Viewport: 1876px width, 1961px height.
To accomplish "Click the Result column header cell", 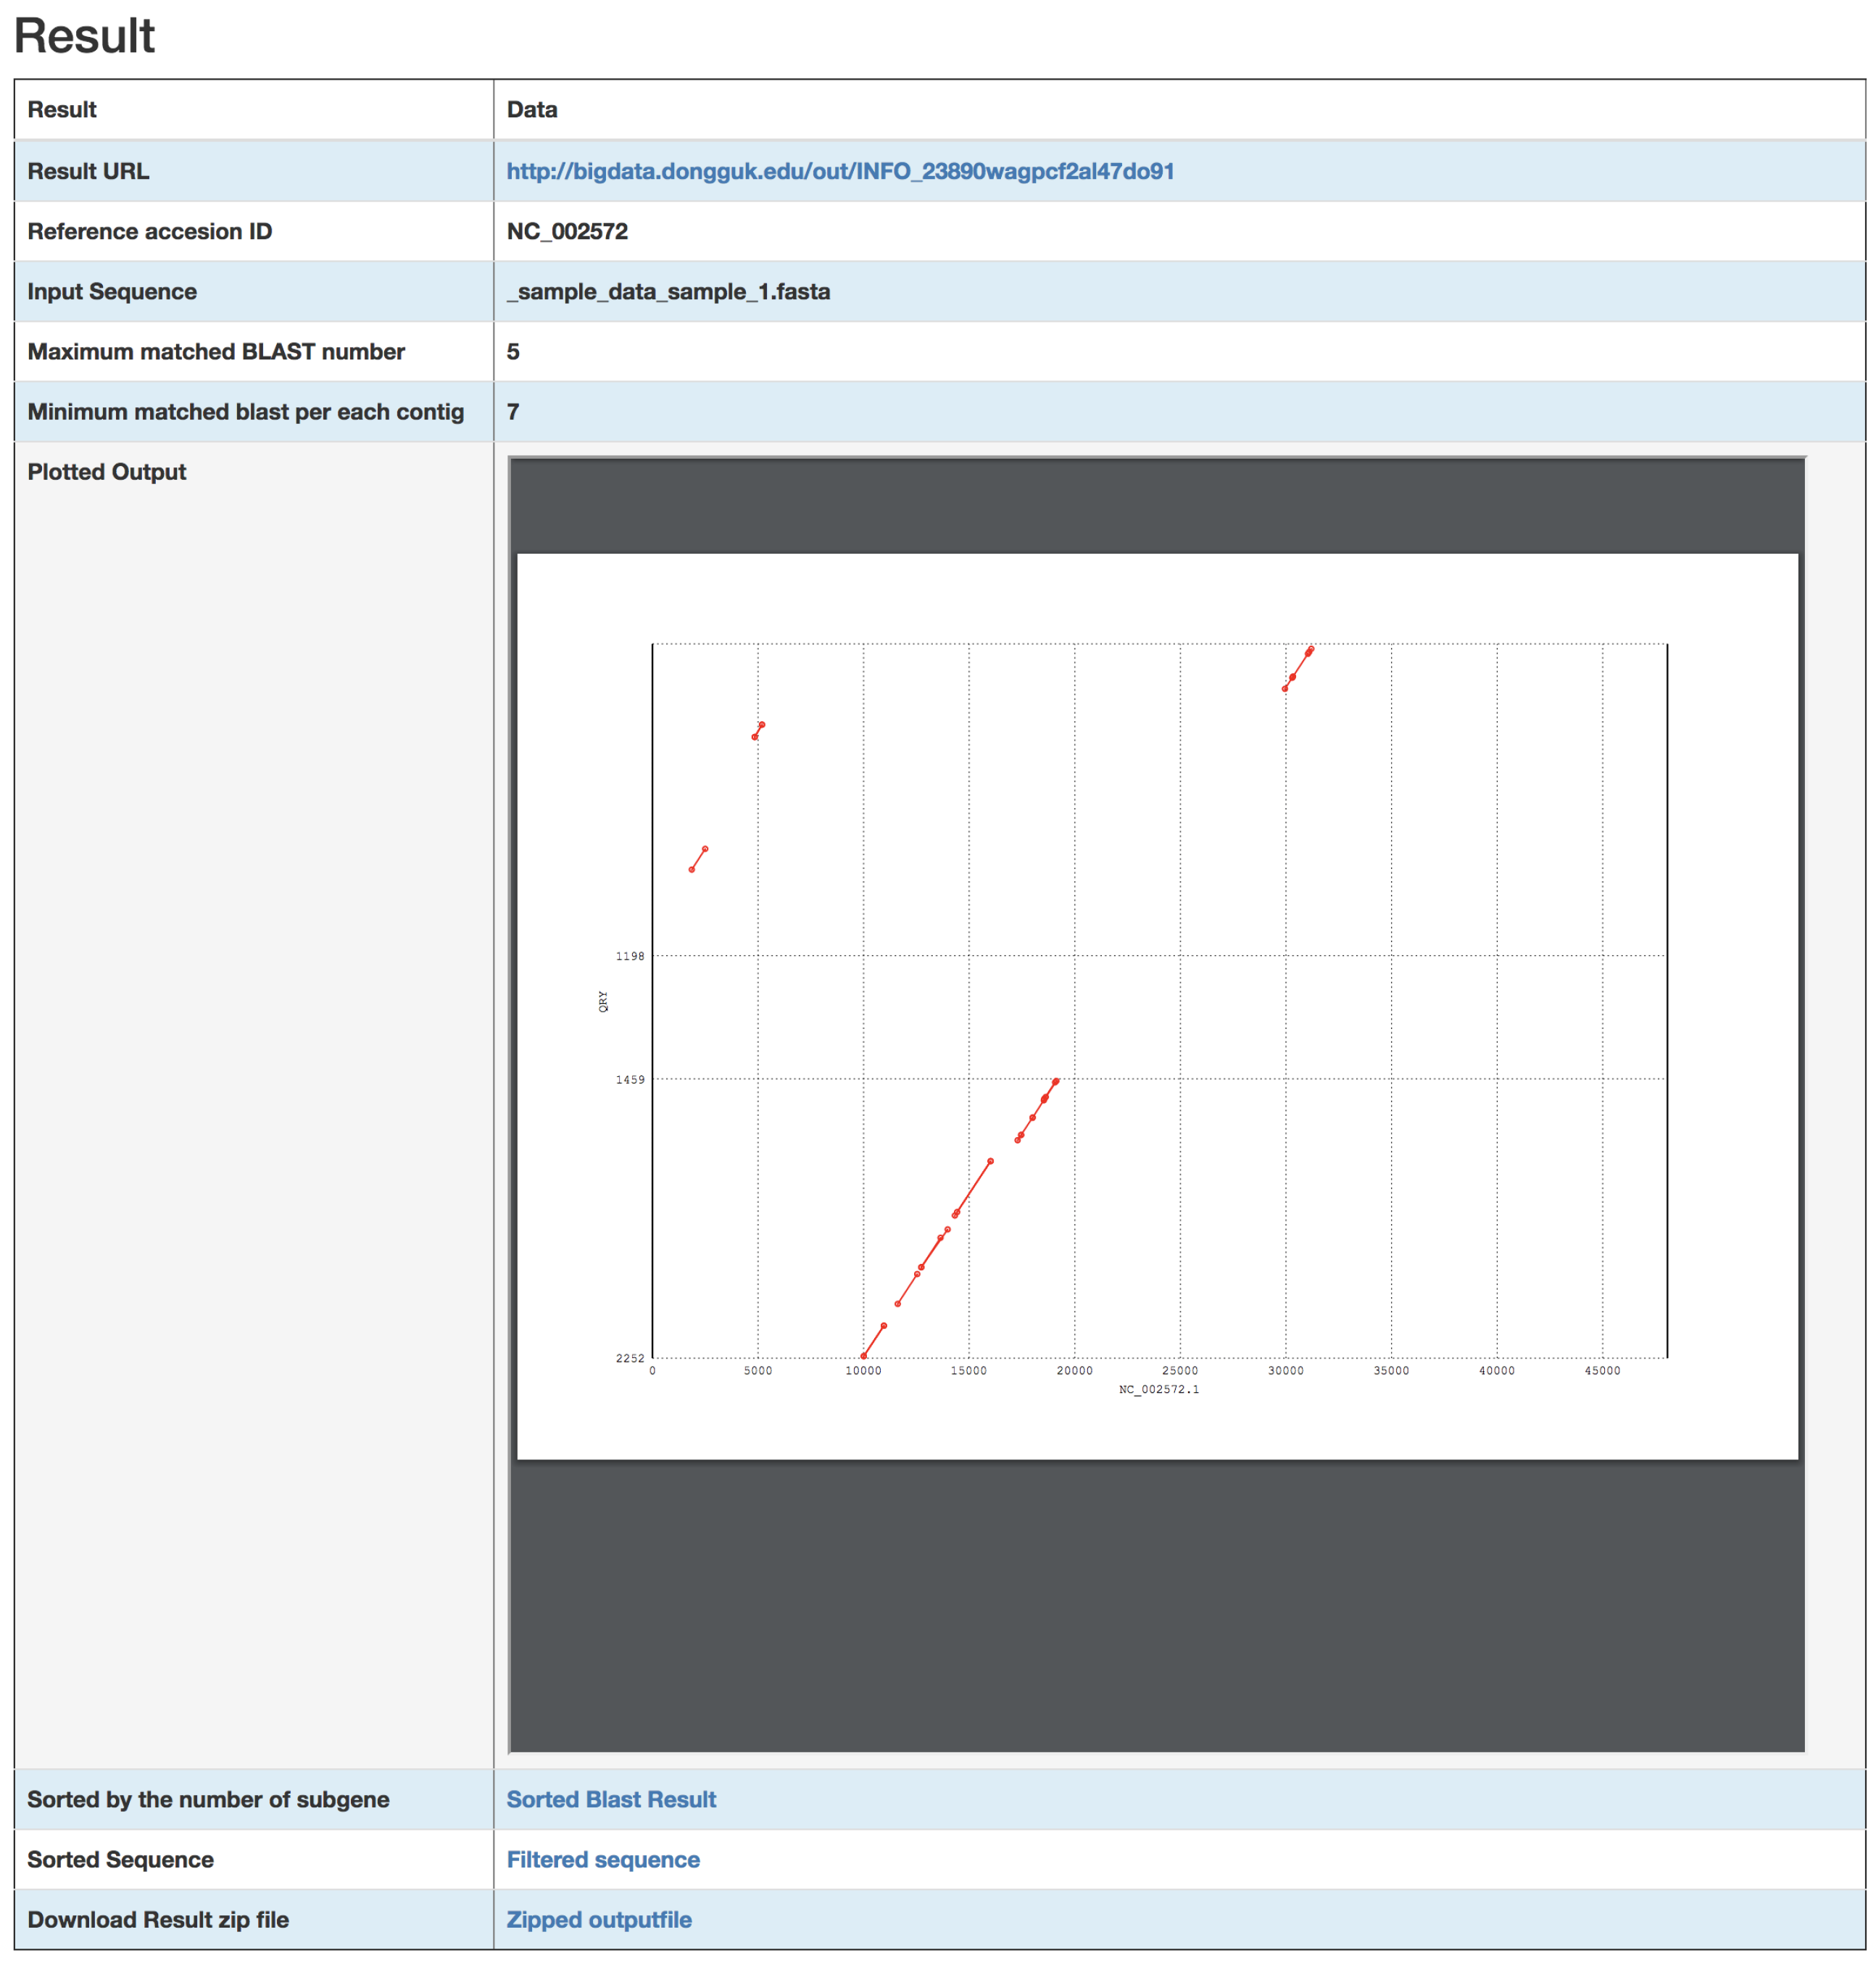I will click(62, 109).
